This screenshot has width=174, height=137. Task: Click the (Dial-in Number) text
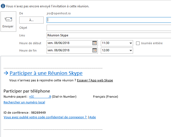point(64,97)
